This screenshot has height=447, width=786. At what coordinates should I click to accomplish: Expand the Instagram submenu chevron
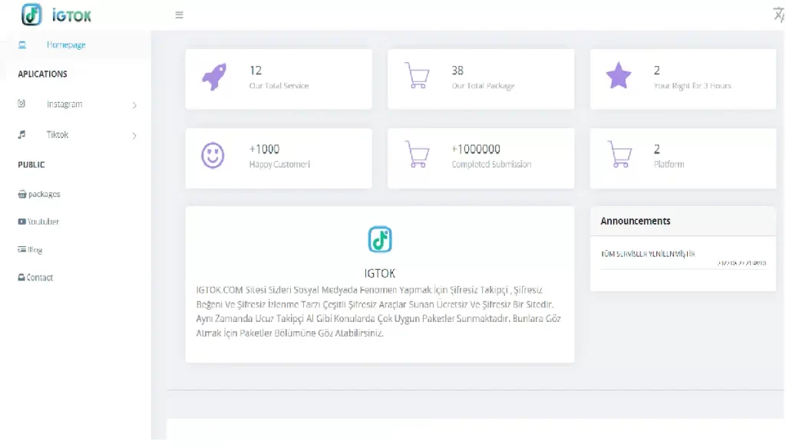[134, 105]
